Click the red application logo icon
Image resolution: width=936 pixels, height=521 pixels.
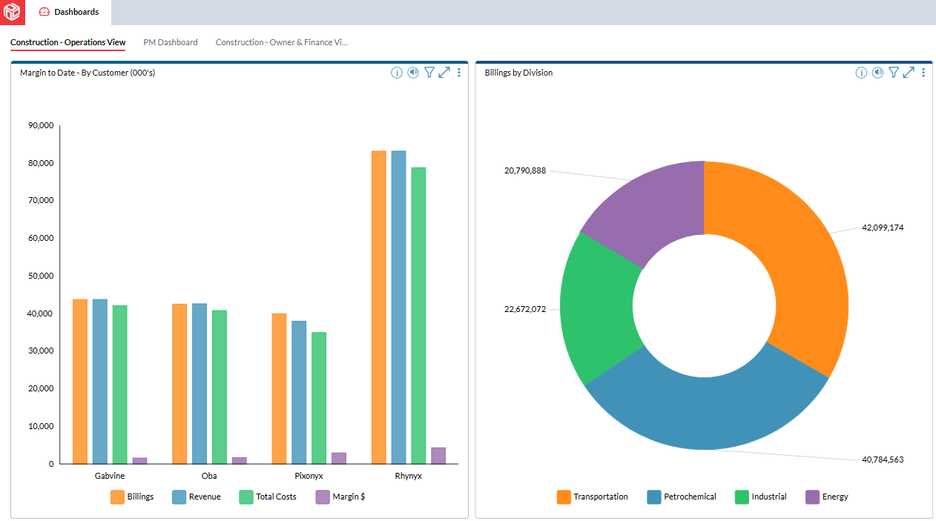coord(12,13)
